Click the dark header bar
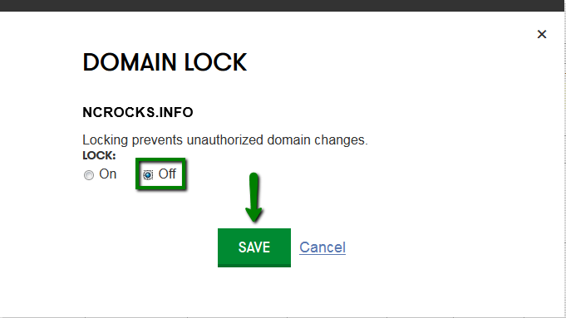This screenshot has height=318, width=566. click(x=283, y=6)
